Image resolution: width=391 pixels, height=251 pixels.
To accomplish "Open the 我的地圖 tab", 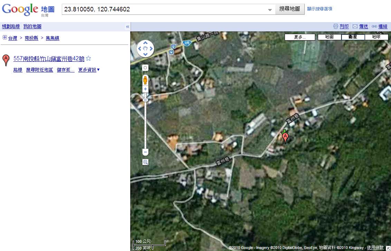I will pyautogui.click(x=32, y=27).
